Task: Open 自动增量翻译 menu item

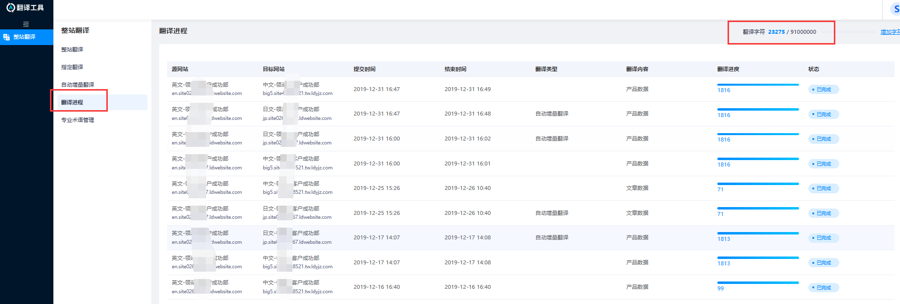Action: pyautogui.click(x=77, y=85)
